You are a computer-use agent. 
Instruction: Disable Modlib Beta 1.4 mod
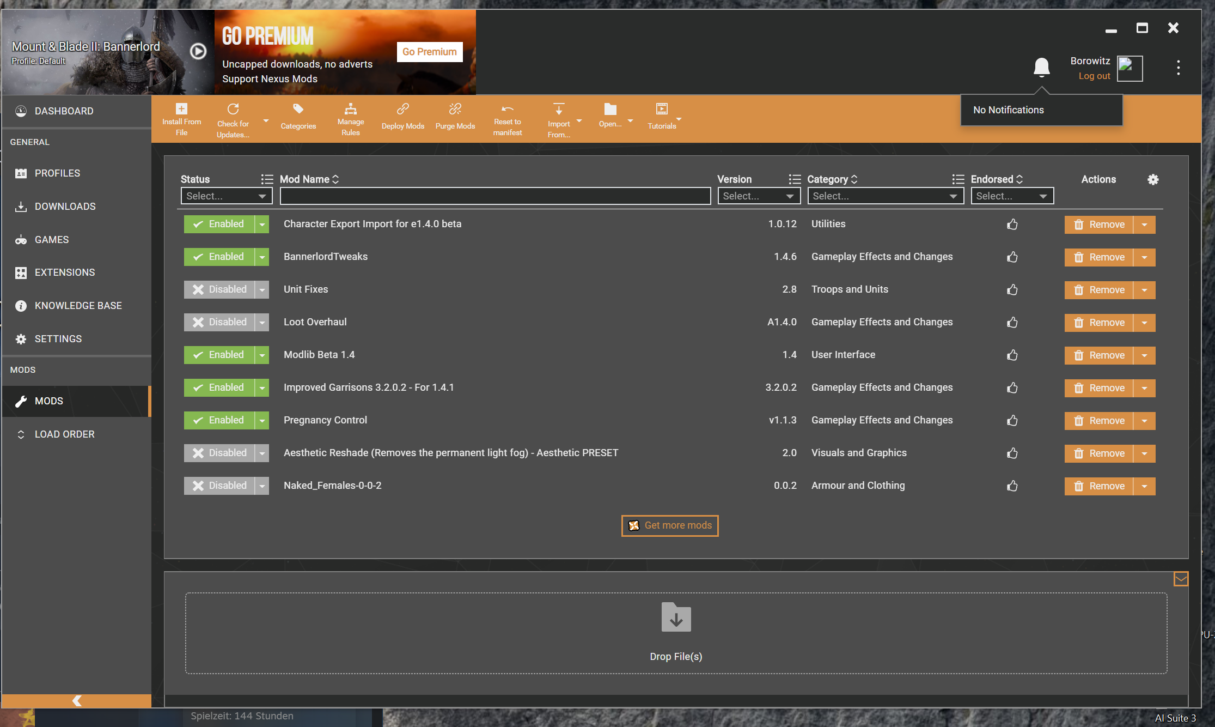pos(219,355)
